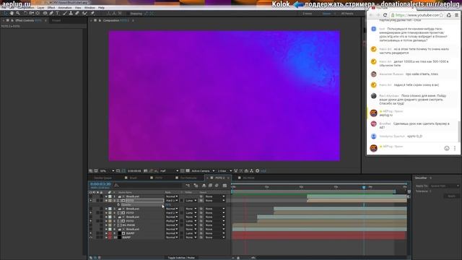Select the Brush tool
Image resolution: width=462 pixels, height=260 pixels.
[x=65, y=13]
